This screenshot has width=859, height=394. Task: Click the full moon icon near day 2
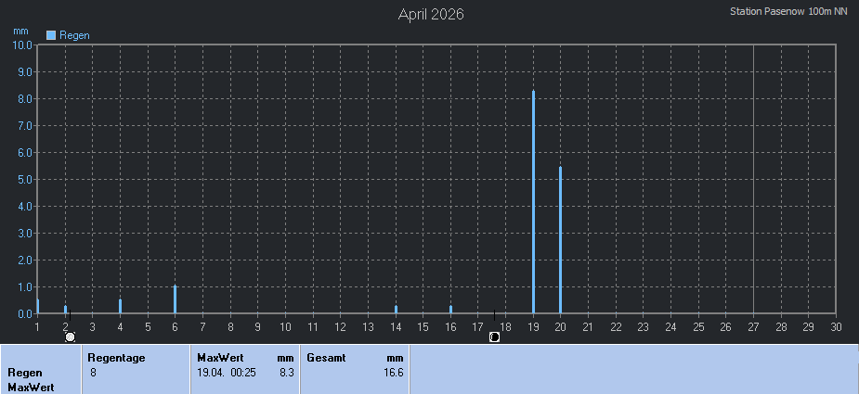click(70, 337)
